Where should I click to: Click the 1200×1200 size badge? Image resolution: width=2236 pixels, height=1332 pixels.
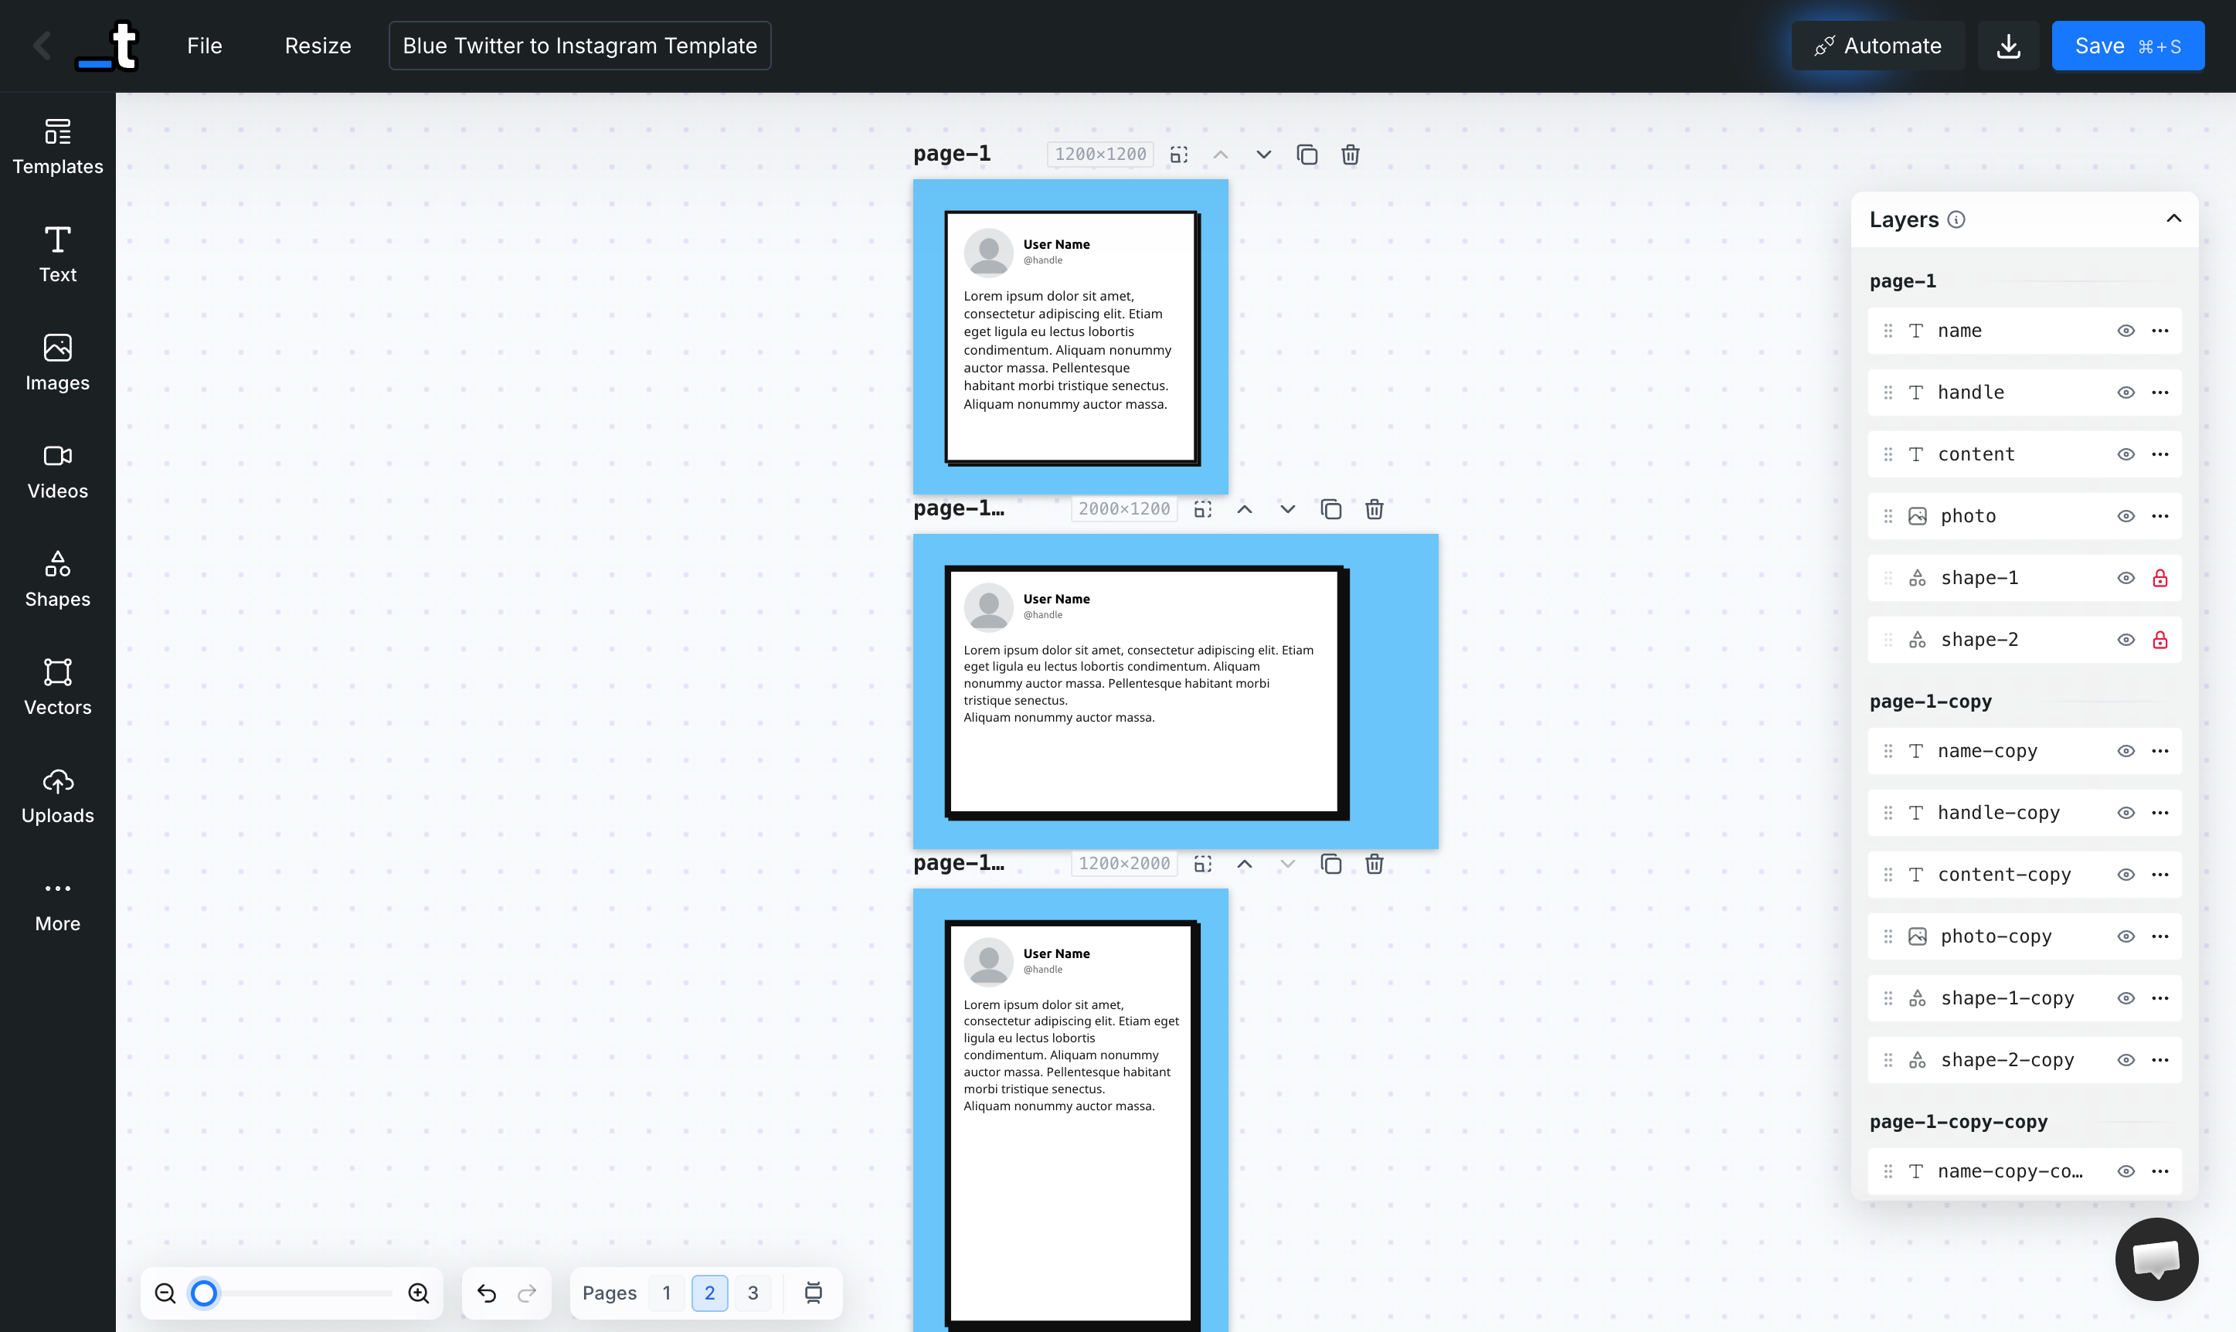pyautogui.click(x=1099, y=155)
